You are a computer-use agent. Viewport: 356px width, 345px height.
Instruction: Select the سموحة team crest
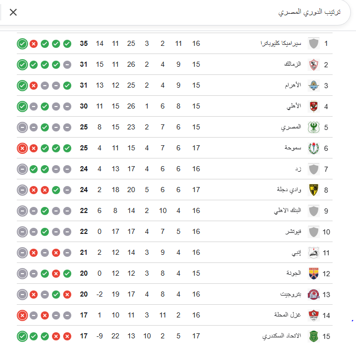314,148
